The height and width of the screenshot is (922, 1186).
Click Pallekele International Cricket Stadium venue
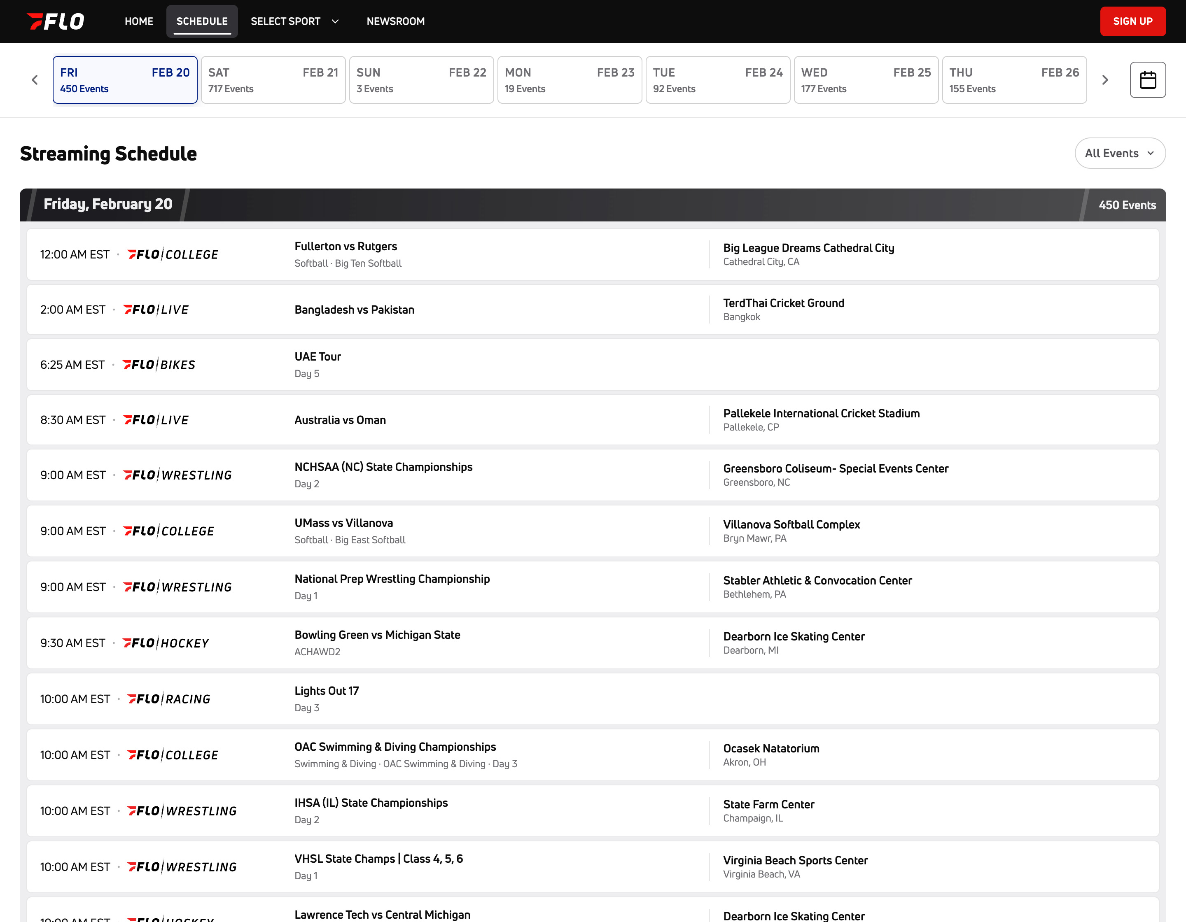coord(822,414)
